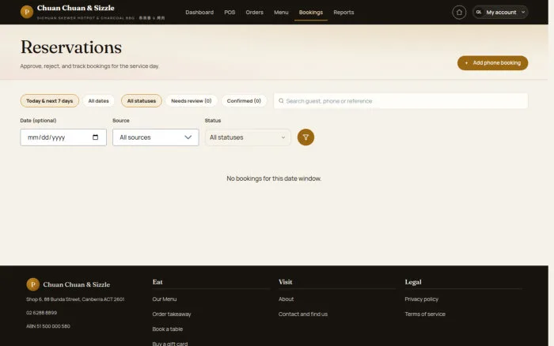Click the ABN 51 500 000 580 text
The width and height of the screenshot is (554, 346).
coord(48,326)
